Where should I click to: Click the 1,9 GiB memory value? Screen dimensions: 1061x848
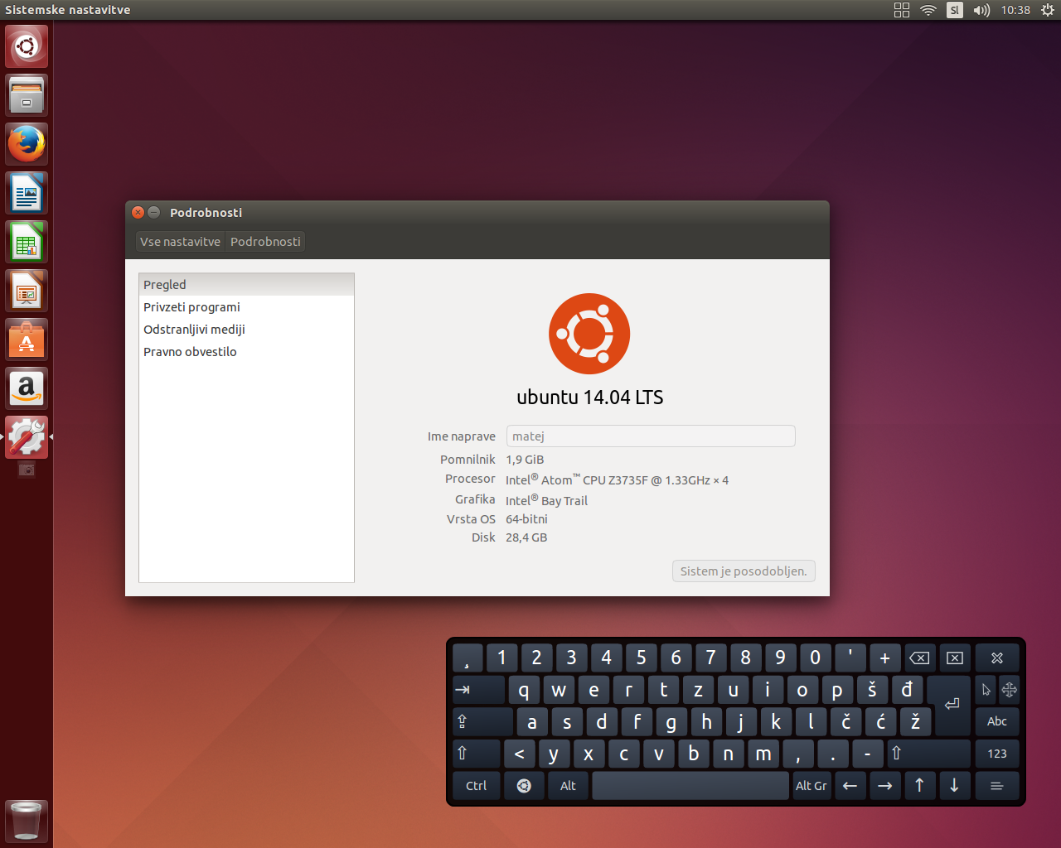pos(525,460)
